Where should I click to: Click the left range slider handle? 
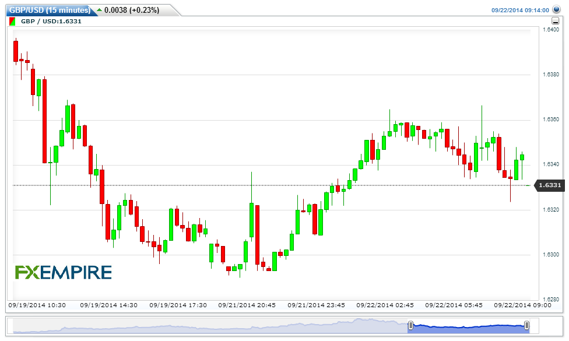[410, 325]
